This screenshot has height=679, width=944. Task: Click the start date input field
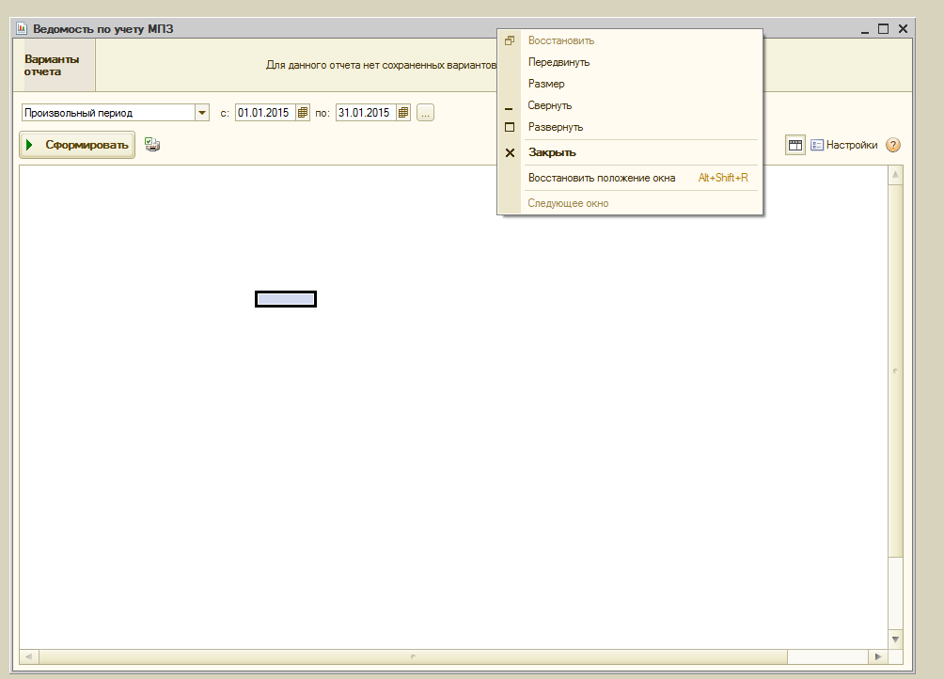264,113
